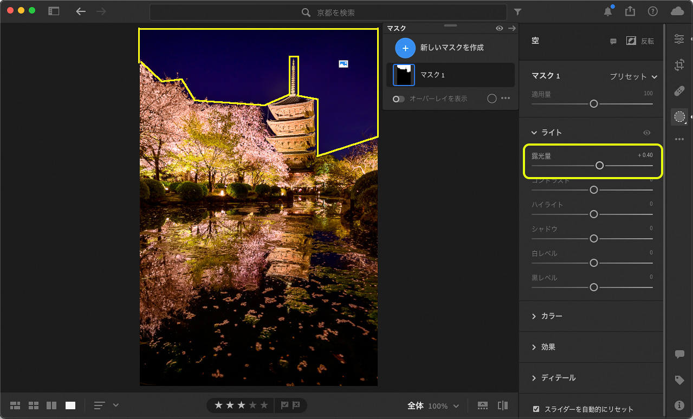
Task: Click the filter funnel icon
Action: [x=517, y=12]
